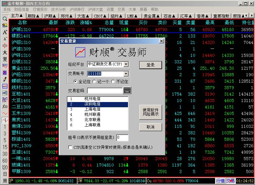Open the 设置 menu
The height and width of the screenshot is (185, 255).
click(110, 10)
